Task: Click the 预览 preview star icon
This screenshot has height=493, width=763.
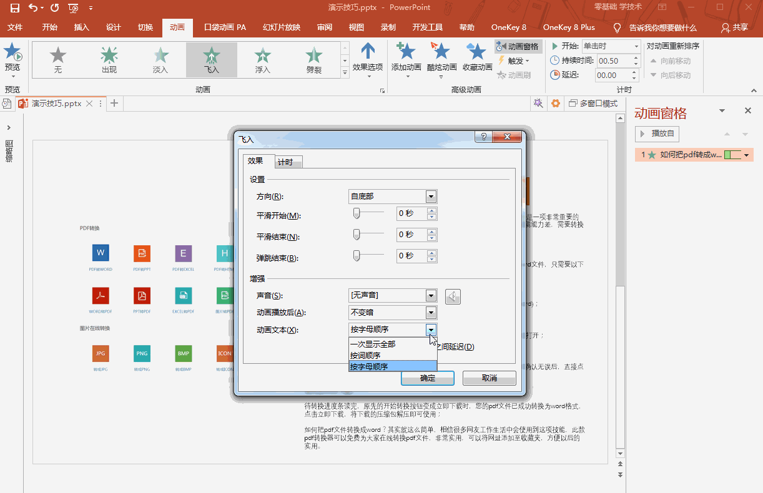Action: click(12, 52)
